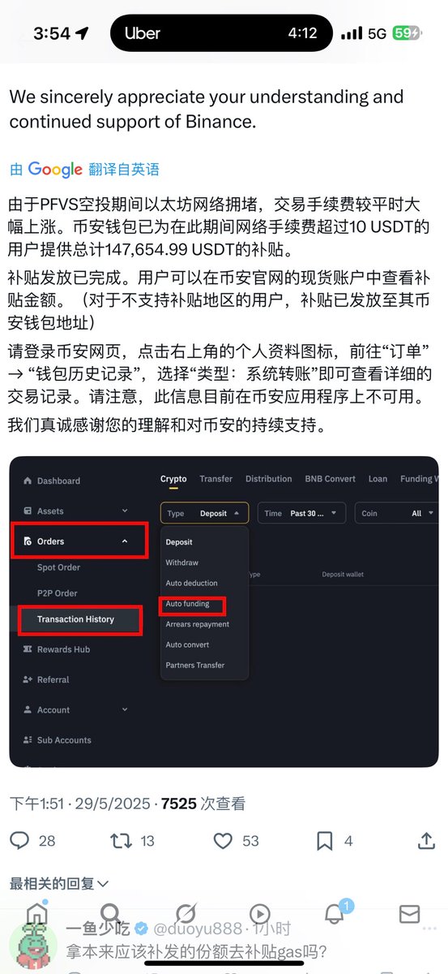This screenshot has width=448, height=974.
Task: Like the tweet with heart icon
Action: [223, 841]
